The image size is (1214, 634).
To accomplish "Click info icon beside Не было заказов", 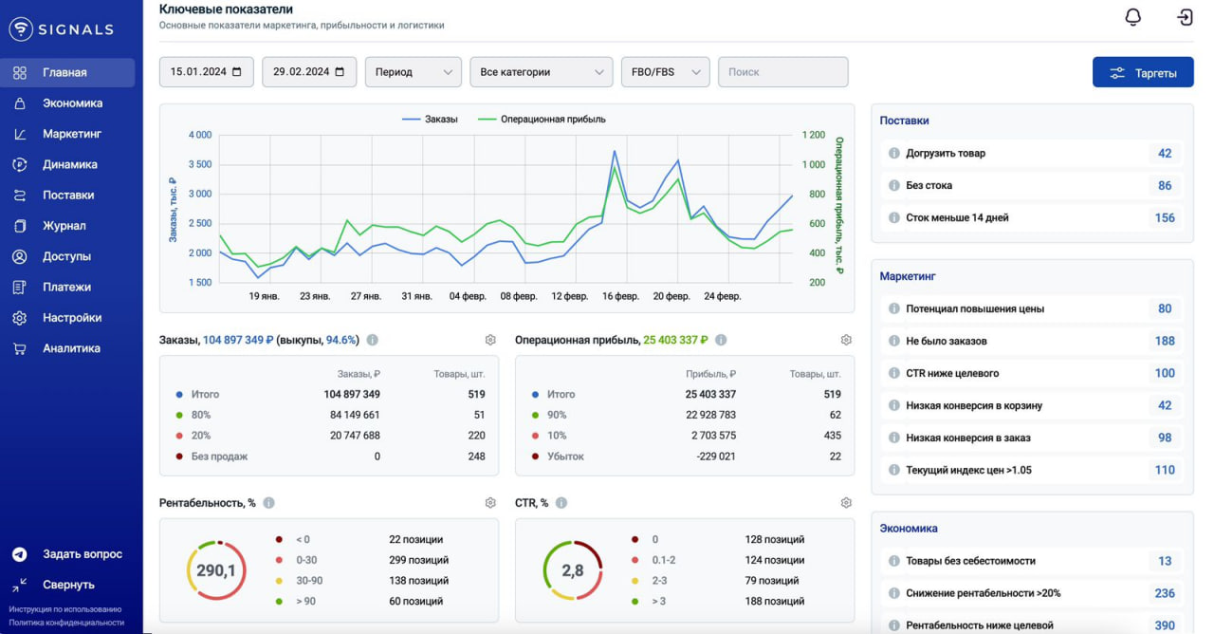I will click(x=893, y=341).
